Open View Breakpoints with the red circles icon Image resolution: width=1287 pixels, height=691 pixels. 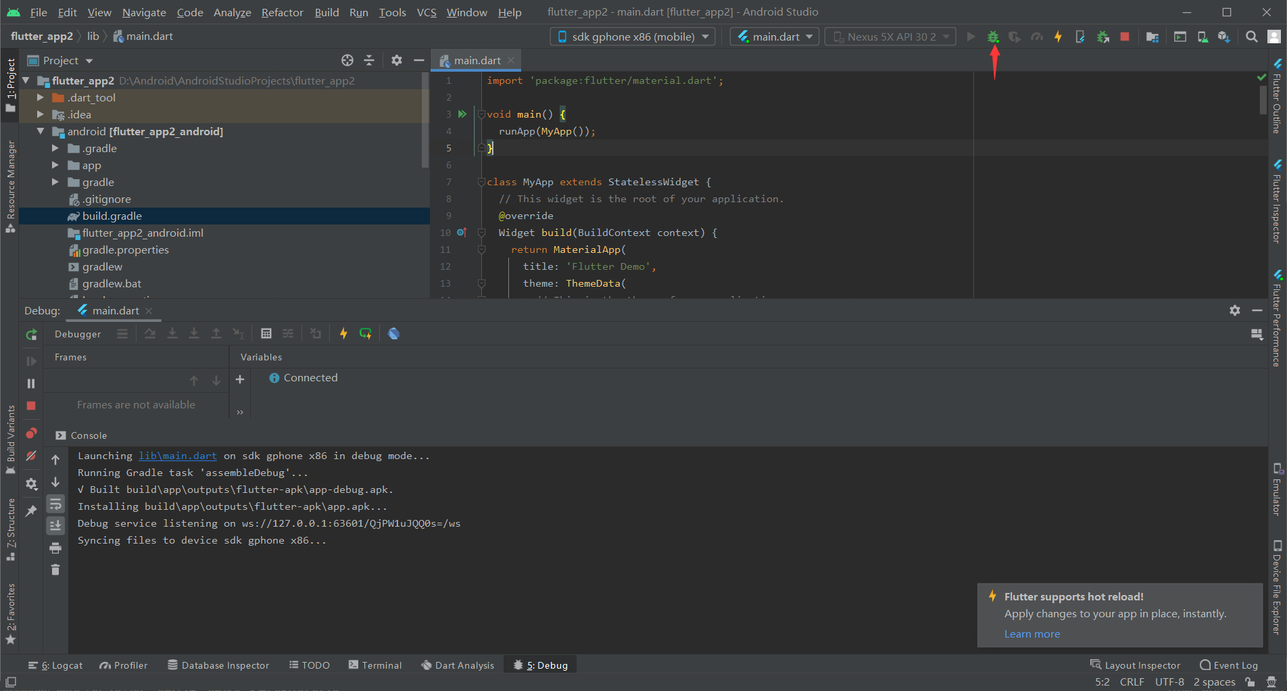31,433
